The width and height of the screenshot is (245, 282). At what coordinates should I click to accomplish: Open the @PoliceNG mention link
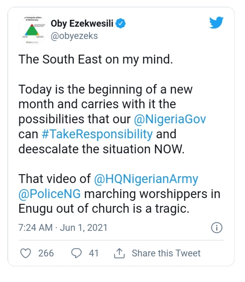(x=50, y=194)
